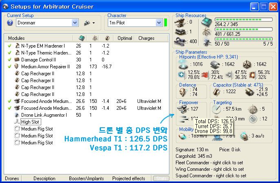Click the powergrid usage bar 481 / 661.25
Image resolution: width=280 pixels, height=183 pixels.
coord(244,29)
